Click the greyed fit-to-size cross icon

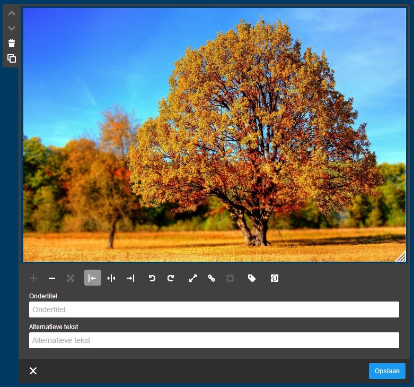(x=71, y=278)
